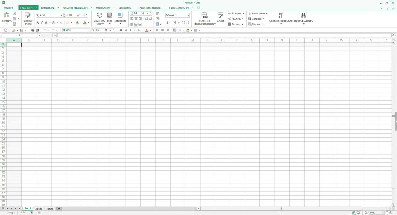Add a new sheet with plus button
Image resolution: width=397 pixels, height=215 pixels.
59,209
